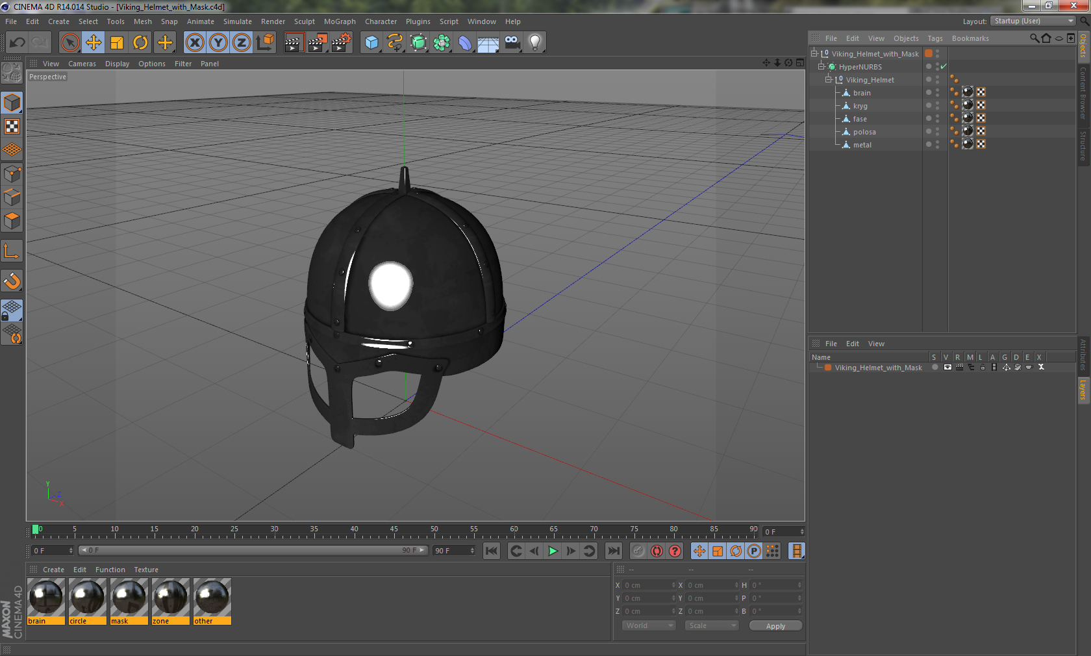Collapse the HyperNURBS tree node

(821, 66)
